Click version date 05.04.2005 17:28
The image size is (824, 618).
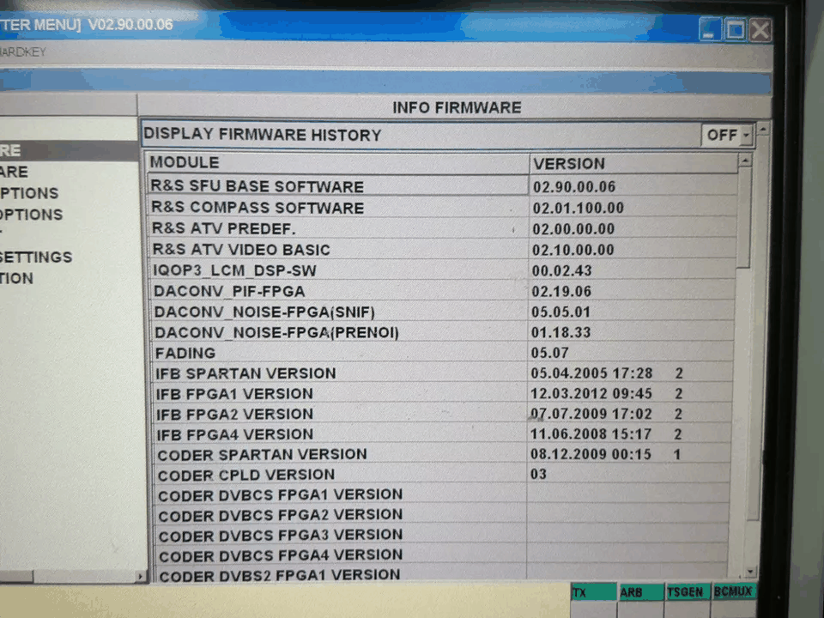591,373
